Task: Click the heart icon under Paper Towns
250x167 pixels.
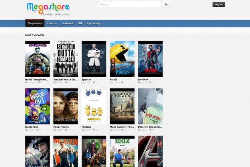Action: (x=66, y=130)
